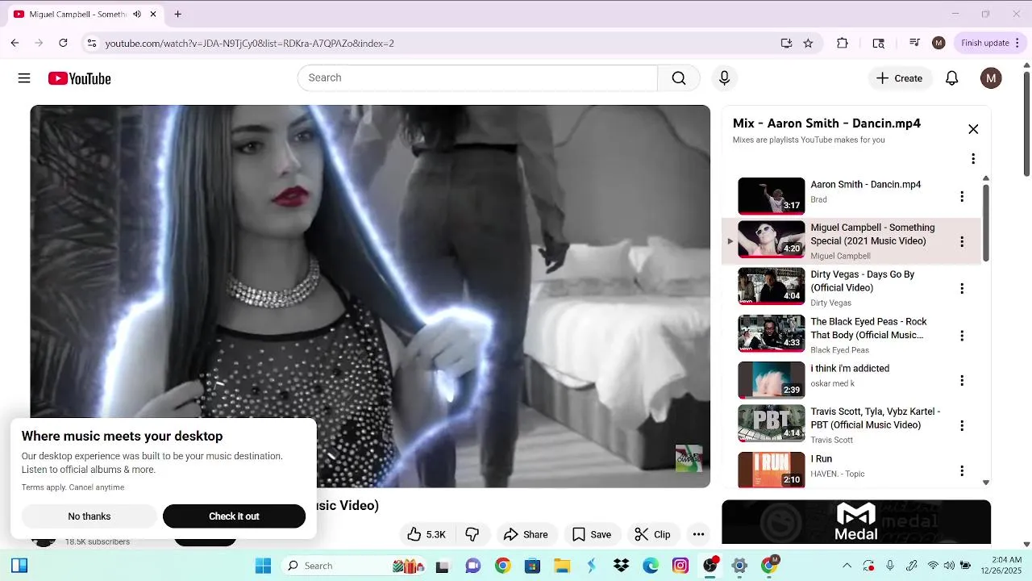This screenshot has height=581, width=1032.
Task: Bookmark this tab with the star
Action: [x=808, y=44]
